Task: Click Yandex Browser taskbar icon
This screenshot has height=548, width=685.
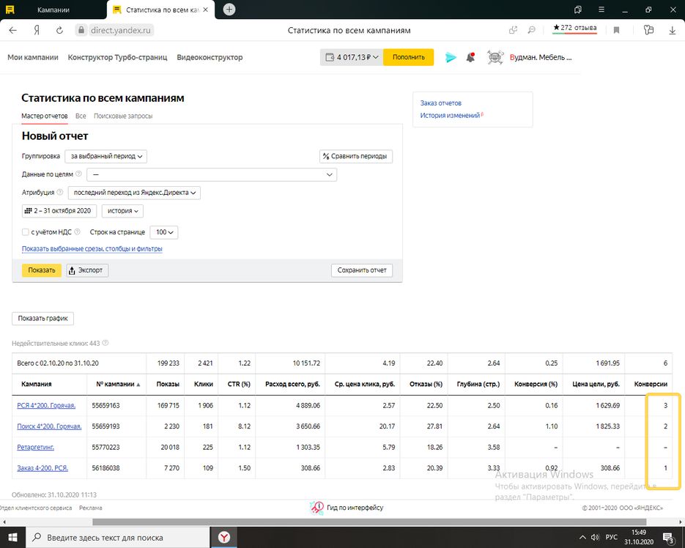Action: 224,538
